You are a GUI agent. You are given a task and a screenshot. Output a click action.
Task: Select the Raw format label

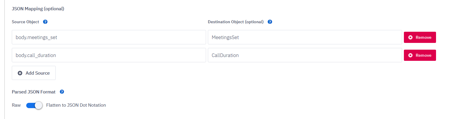point(16,105)
